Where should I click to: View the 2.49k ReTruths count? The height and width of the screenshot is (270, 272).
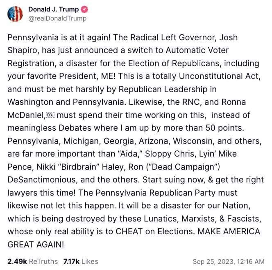coord(17,261)
